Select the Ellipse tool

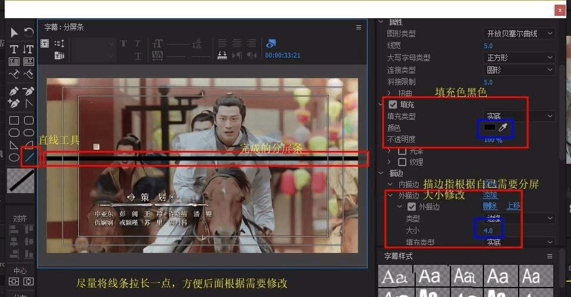pos(14,157)
